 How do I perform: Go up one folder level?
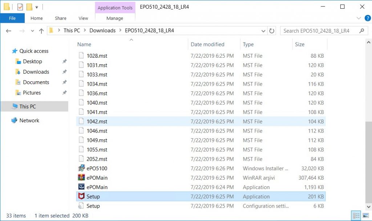point(41,31)
